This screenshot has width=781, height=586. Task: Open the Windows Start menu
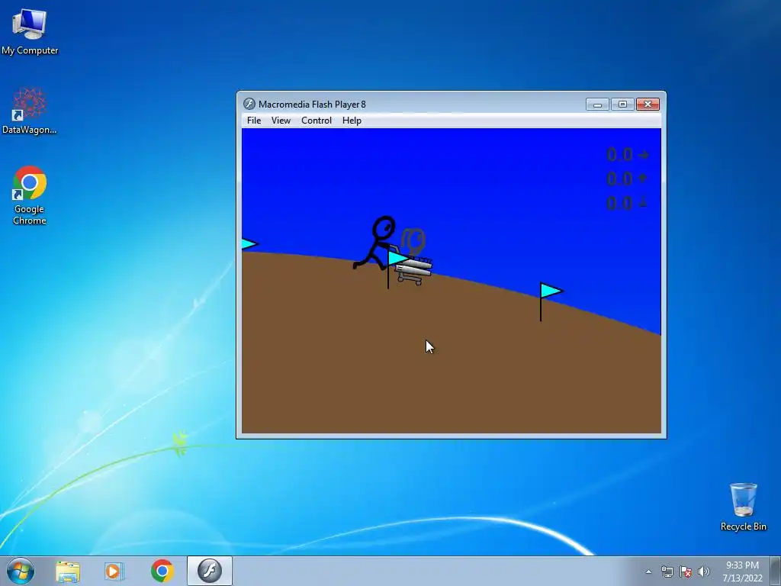(21, 571)
